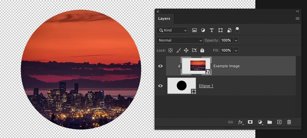Collapse the panel with double arrows

coord(298,11)
